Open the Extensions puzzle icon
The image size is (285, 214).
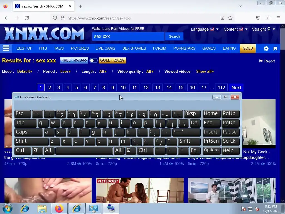click(268, 18)
